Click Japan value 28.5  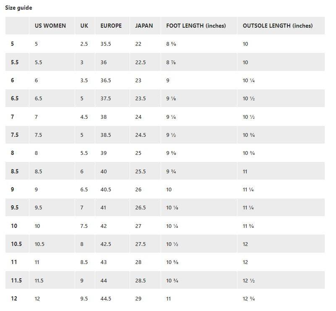point(141,280)
